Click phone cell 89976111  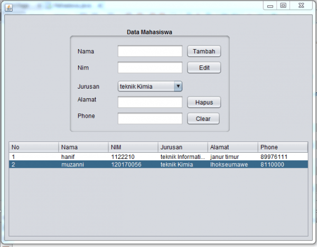283,157
